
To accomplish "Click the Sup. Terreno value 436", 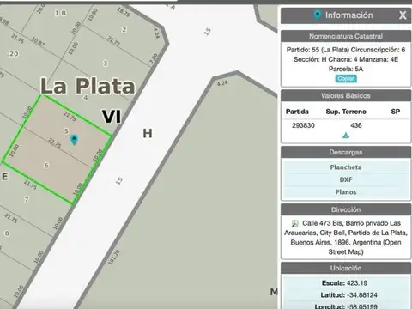I will 356,125.
